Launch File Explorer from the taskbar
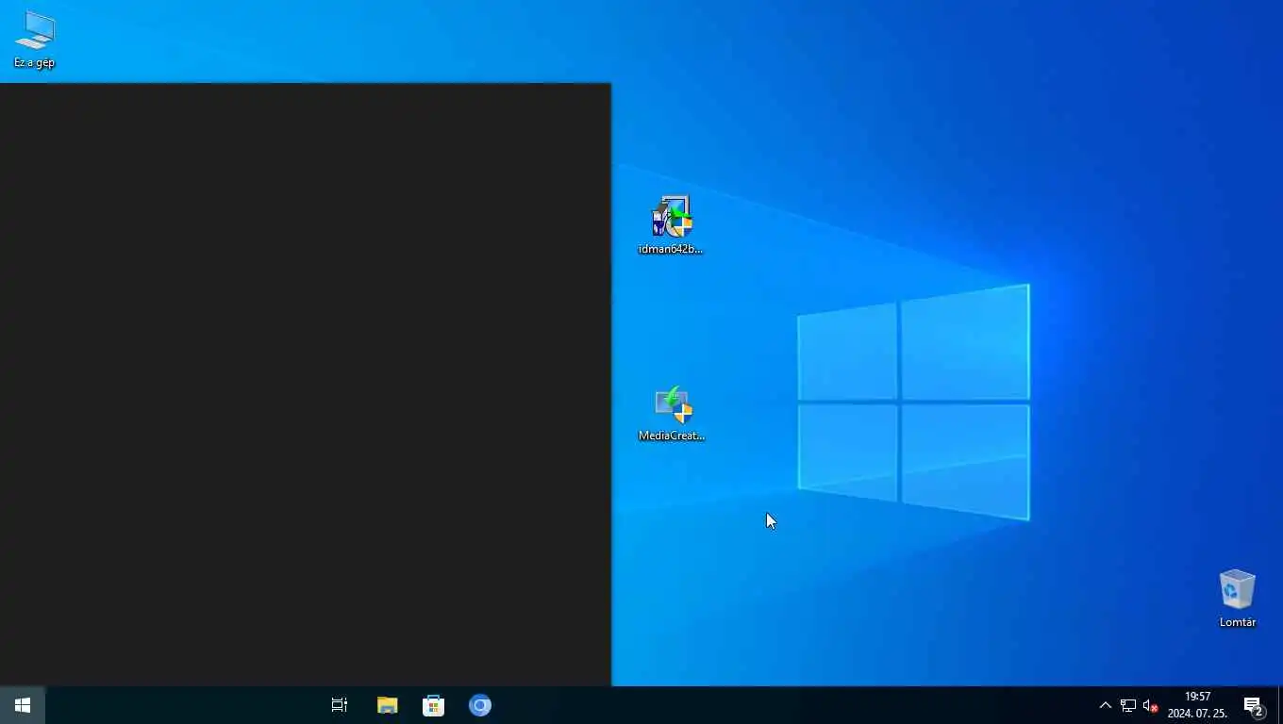The height and width of the screenshot is (724, 1283). coord(387,705)
